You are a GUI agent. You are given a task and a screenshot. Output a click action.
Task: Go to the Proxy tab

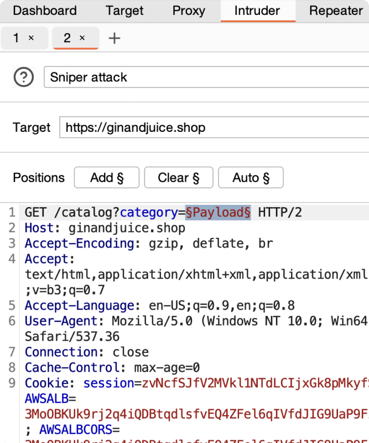coord(189,11)
